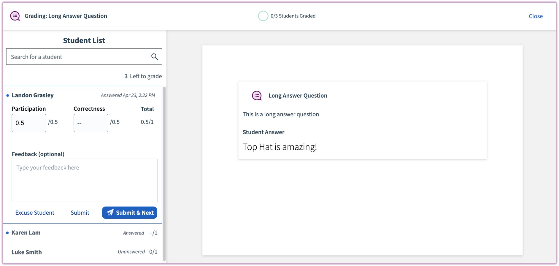This screenshot has width=559, height=266.
Task: Collapse the Landon Grasley name header
Action: pos(33,95)
